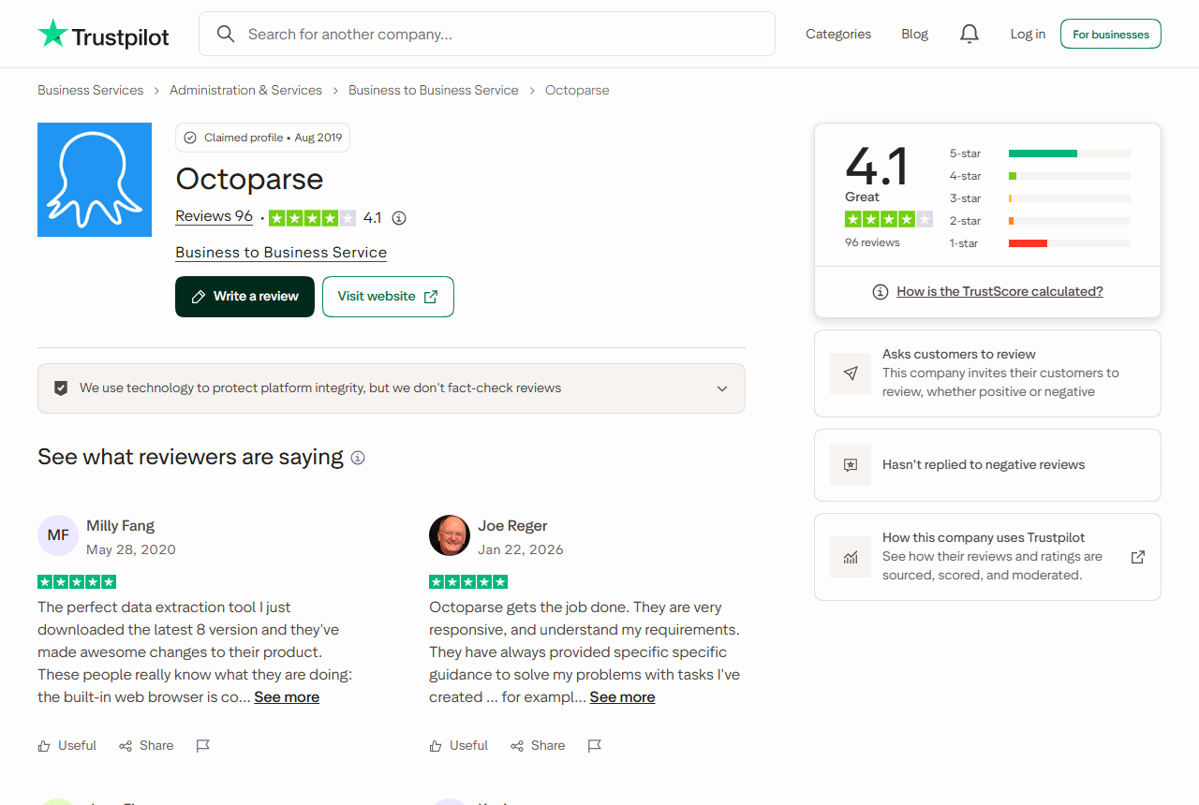Click the May 28, 2020 review date
This screenshot has width=1199, height=805.
131,549
